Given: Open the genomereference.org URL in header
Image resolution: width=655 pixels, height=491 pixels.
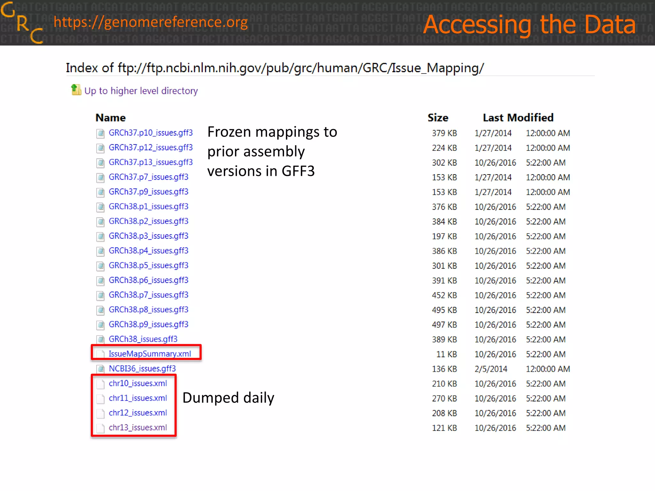Looking at the screenshot, I should 151,22.
